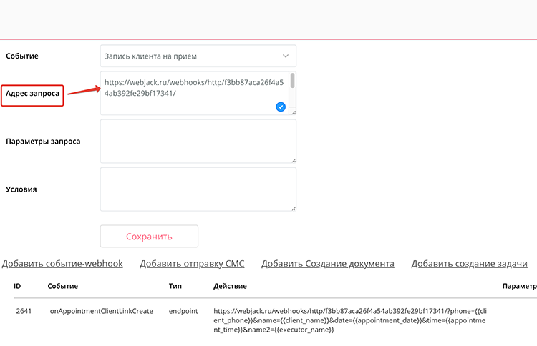
Task: Click the onAppointmentClientLinkCreate event cell
Action: 102,311
